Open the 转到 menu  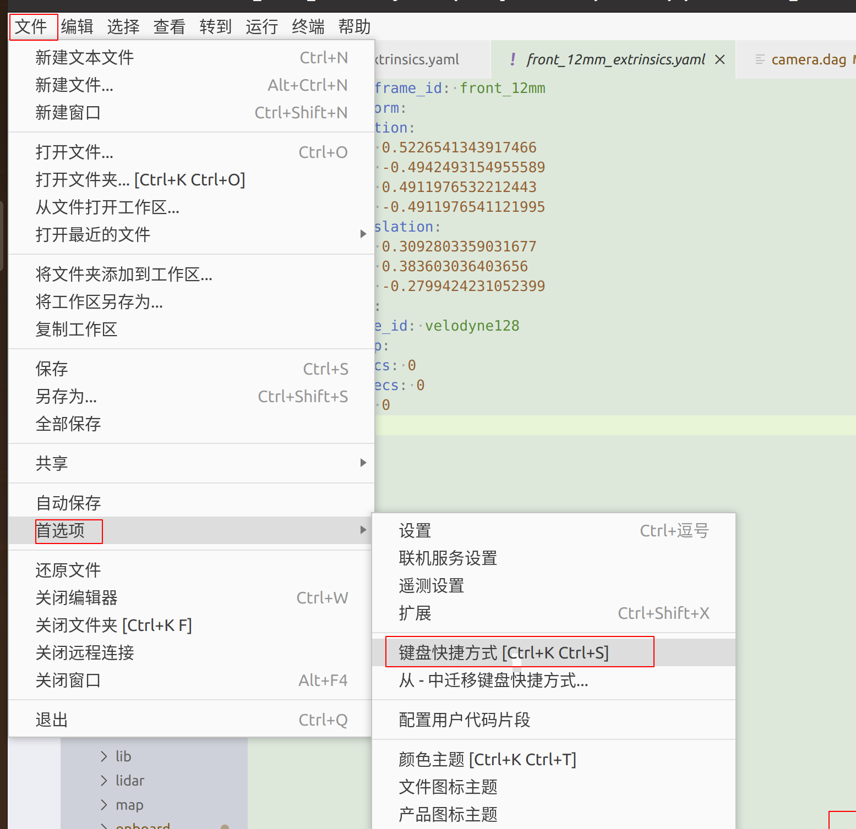tap(216, 26)
